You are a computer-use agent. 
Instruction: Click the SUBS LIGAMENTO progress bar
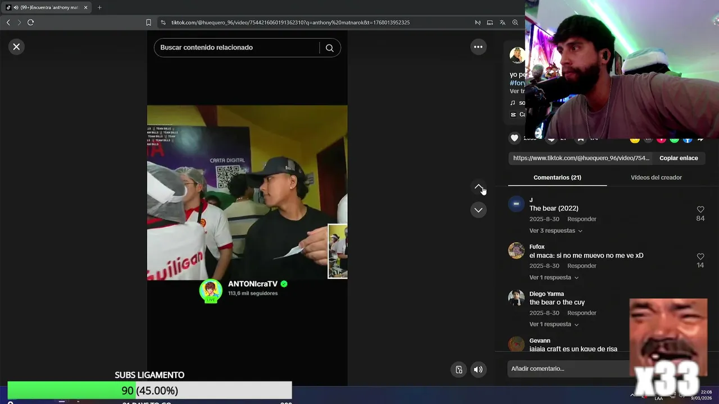[149, 390]
